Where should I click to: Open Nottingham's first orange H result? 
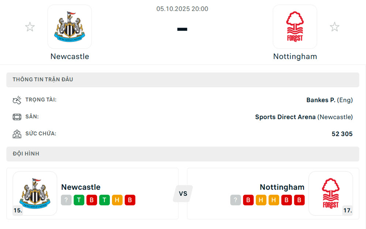261,200
